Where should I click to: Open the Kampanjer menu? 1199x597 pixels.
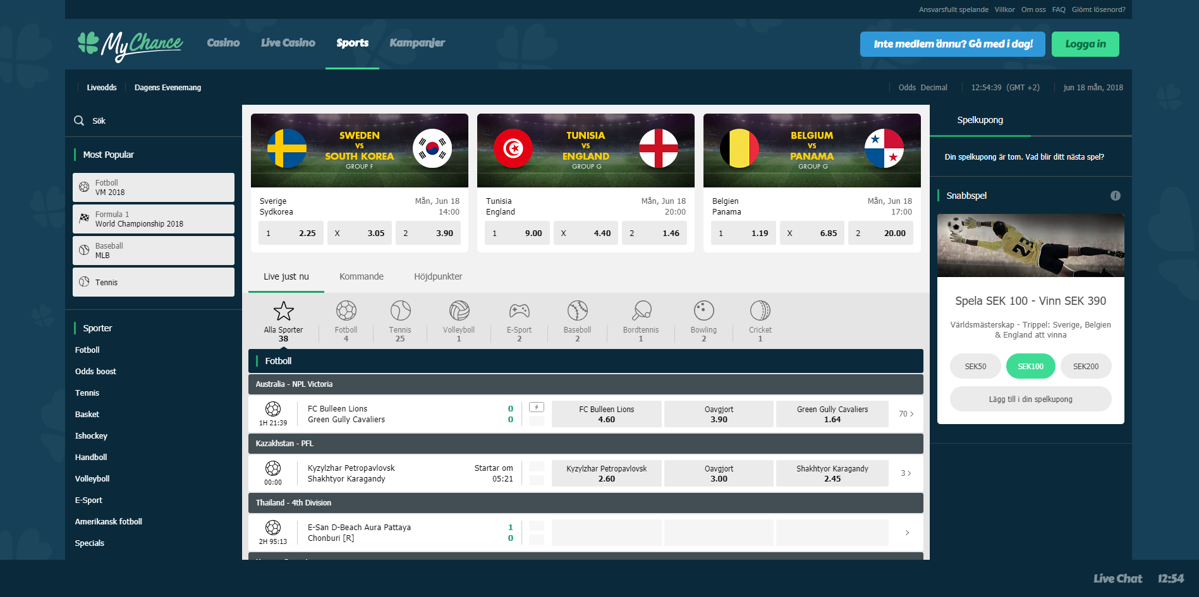pyautogui.click(x=417, y=43)
